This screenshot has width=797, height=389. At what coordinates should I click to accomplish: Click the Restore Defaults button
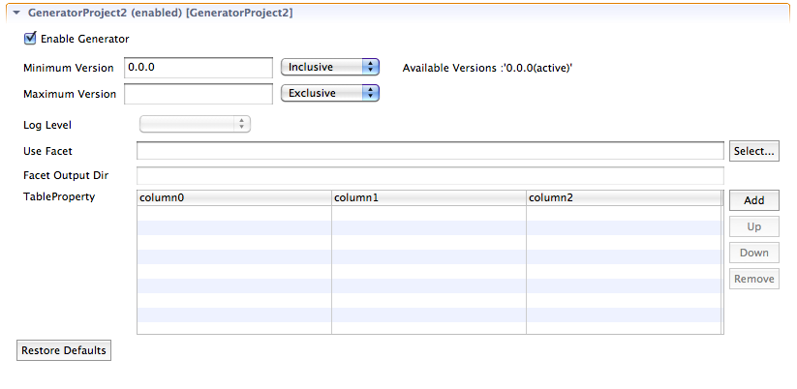pos(64,350)
